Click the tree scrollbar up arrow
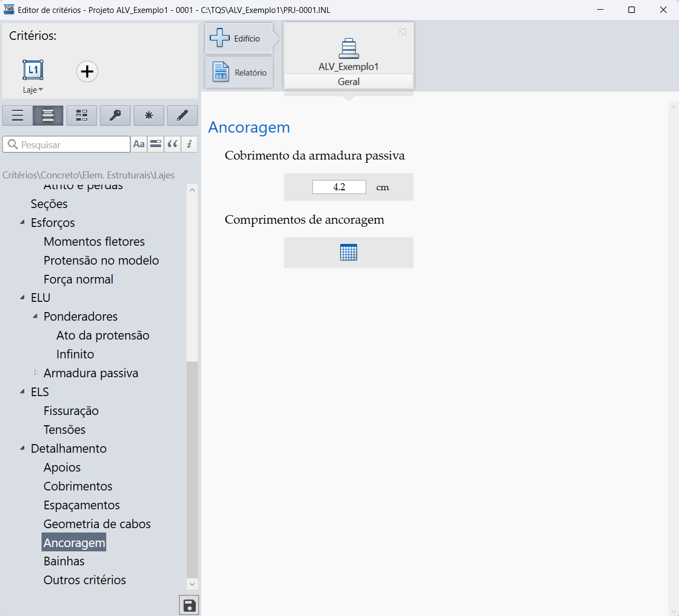The height and width of the screenshot is (616, 679). (x=193, y=190)
